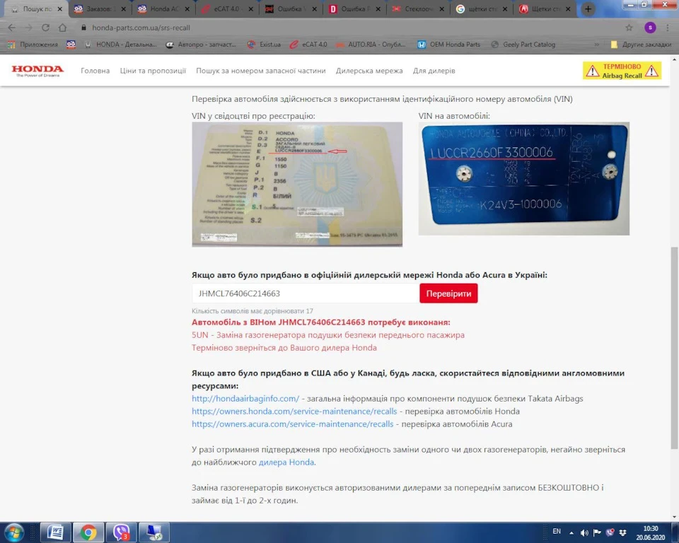Go back with the browser back arrow
The image size is (679, 543).
[x=12, y=28]
